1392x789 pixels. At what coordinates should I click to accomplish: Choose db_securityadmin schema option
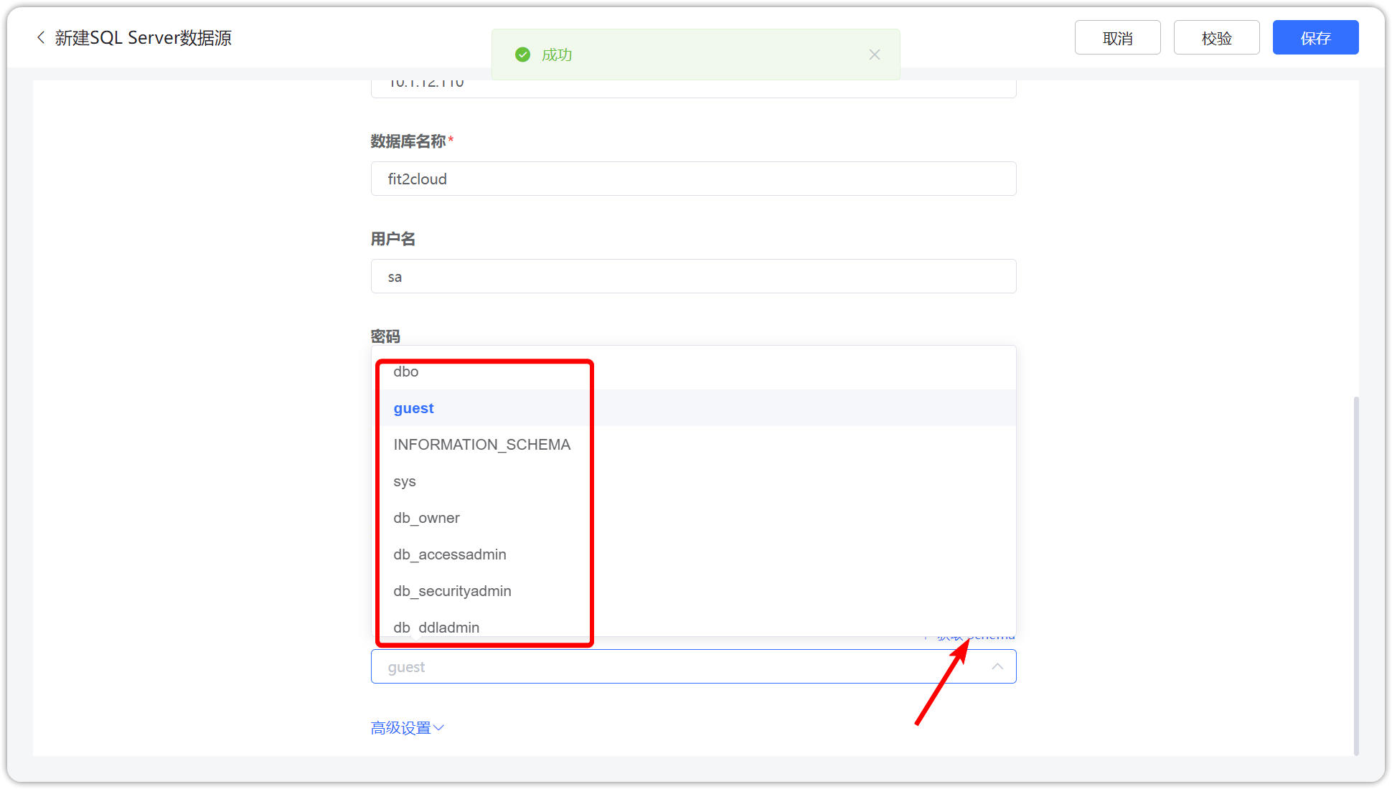point(452,590)
